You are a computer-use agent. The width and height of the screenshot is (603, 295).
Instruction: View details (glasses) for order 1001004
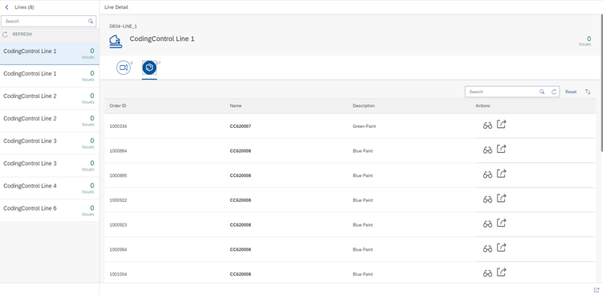tap(488, 273)
